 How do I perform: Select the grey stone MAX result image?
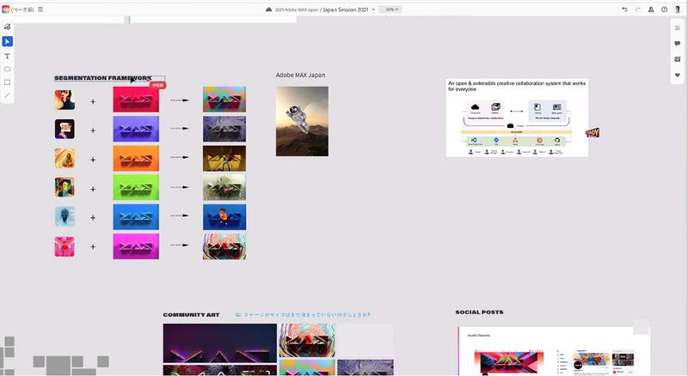pos(224,129)
